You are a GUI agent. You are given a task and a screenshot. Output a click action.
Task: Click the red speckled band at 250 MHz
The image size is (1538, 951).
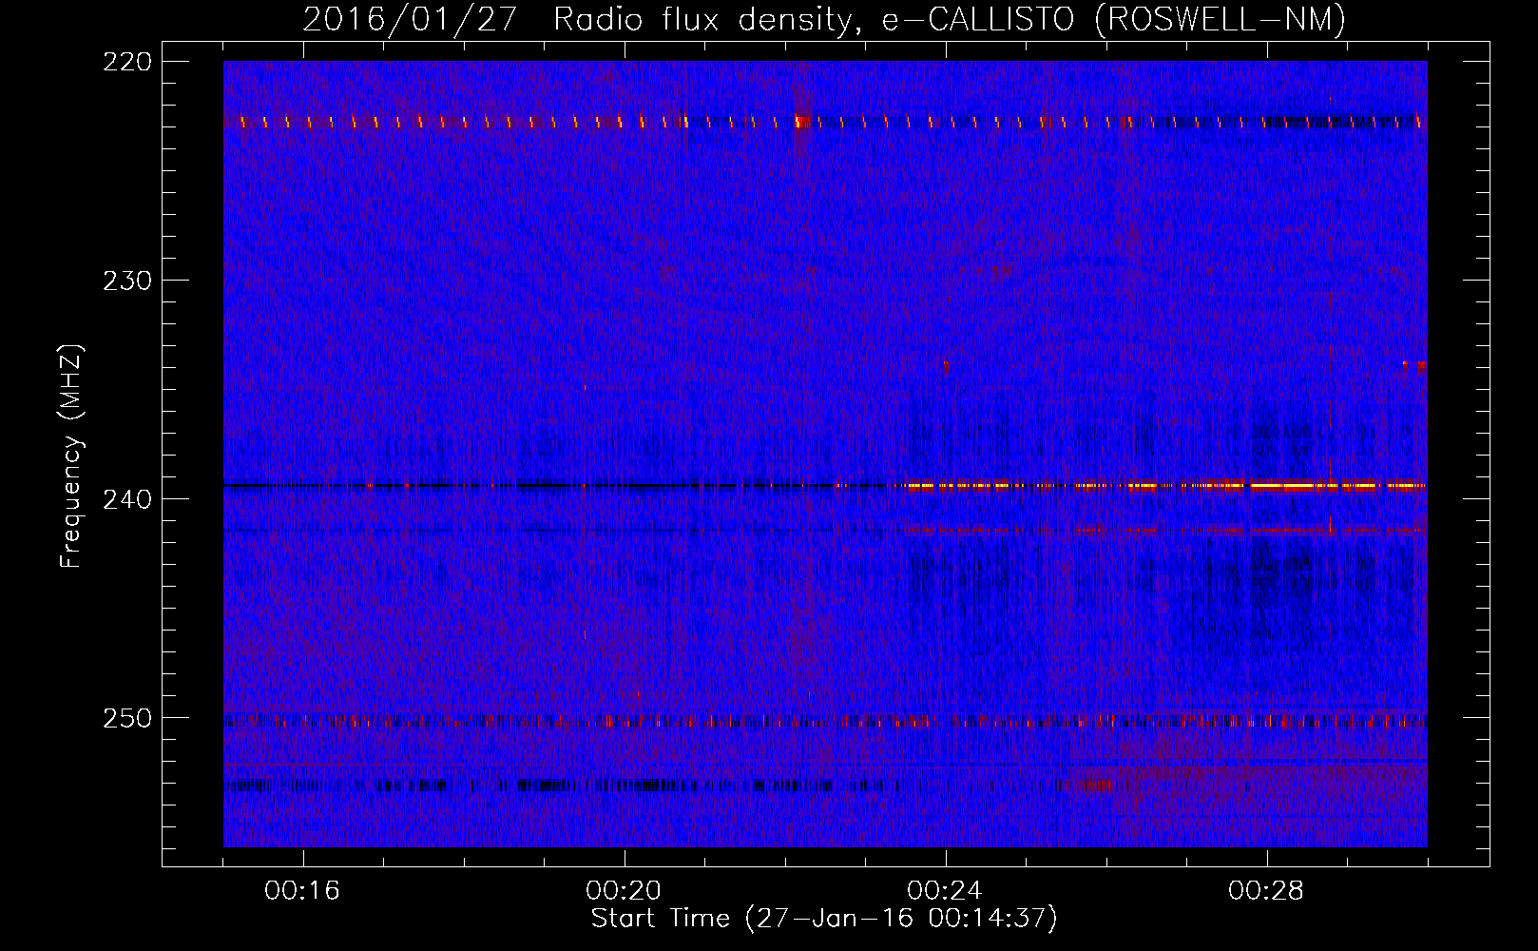[x=825, y=722]
